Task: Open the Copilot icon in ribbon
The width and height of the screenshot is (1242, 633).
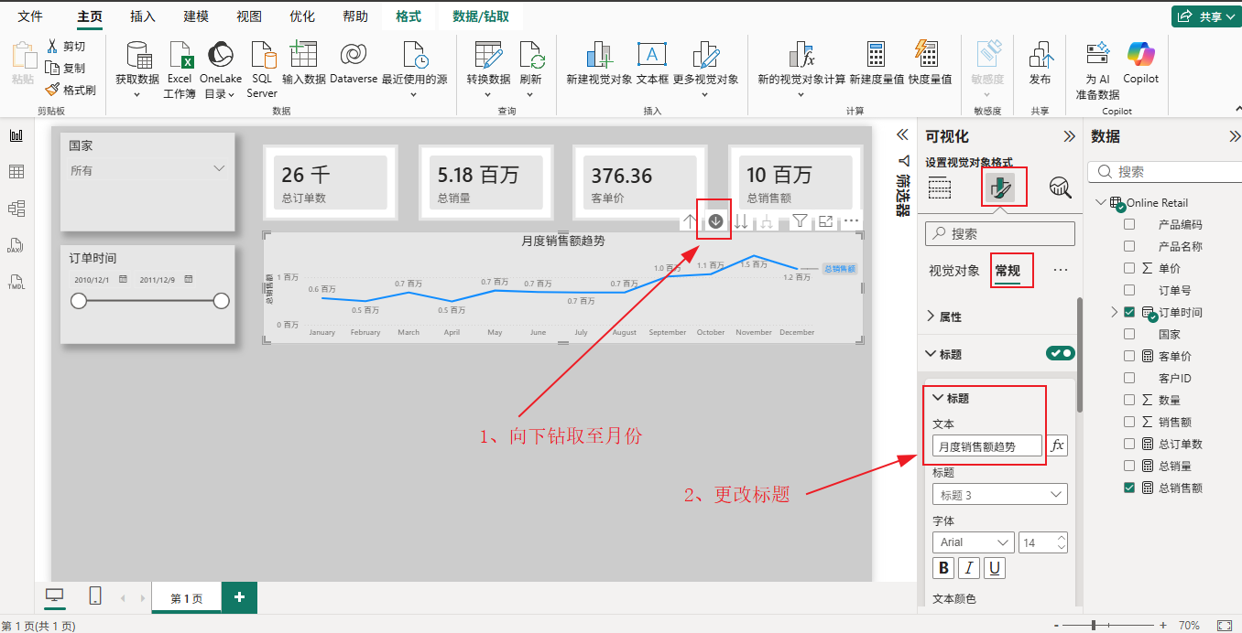Action: (x=1141, y=55)
